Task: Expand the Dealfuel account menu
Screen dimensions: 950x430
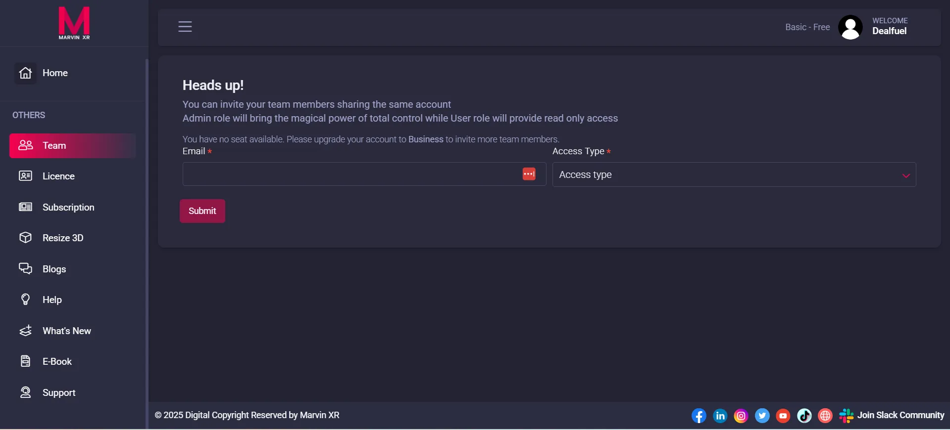Action: (889, 31)
